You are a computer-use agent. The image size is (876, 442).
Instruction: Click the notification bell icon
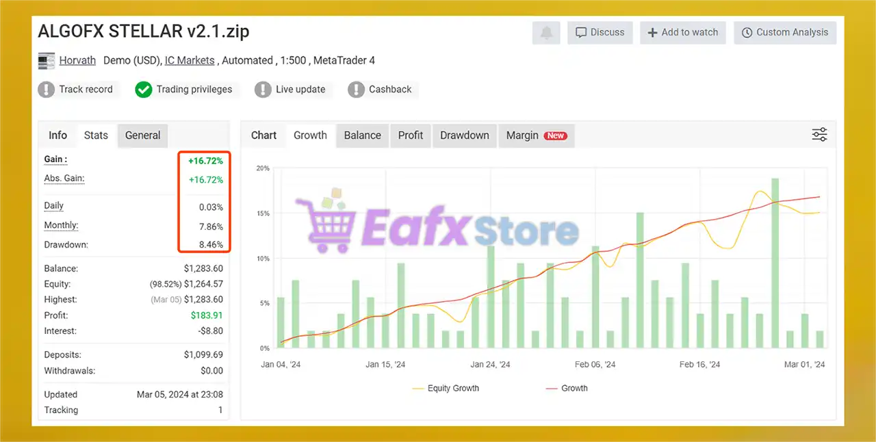coord(546,33)
